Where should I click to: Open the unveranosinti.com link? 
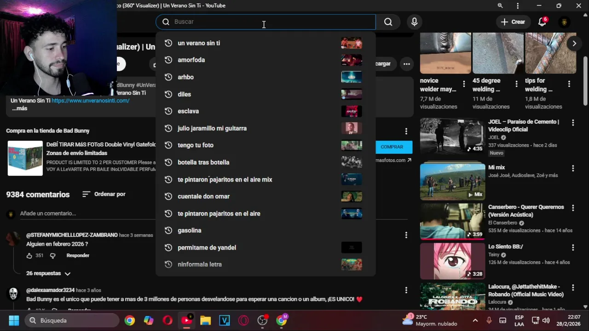90,101
